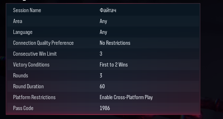Viewport: 223px width, 119px height.
Task: Select the Session Name row label
Action: (x=27, y=10)
